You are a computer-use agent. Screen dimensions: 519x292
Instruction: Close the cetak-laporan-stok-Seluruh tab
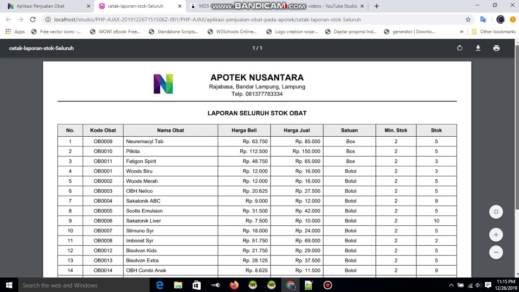(x=180, y=6)
